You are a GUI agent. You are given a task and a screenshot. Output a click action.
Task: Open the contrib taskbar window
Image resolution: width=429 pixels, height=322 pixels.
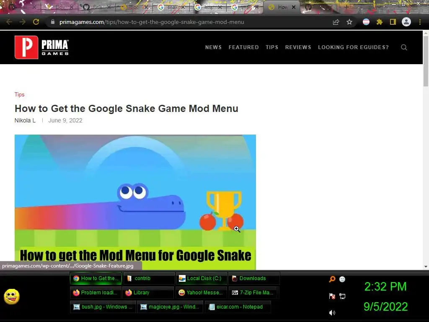click(x=149, y=278)
